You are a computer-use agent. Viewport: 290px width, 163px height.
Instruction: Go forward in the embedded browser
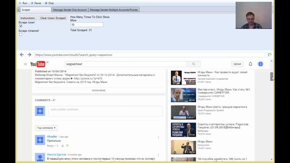tap(29, 55)
